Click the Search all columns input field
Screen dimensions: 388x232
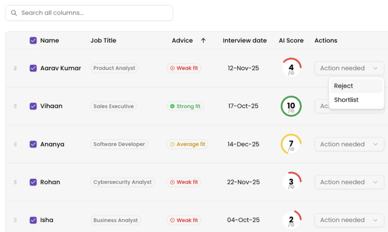point(89,13)
